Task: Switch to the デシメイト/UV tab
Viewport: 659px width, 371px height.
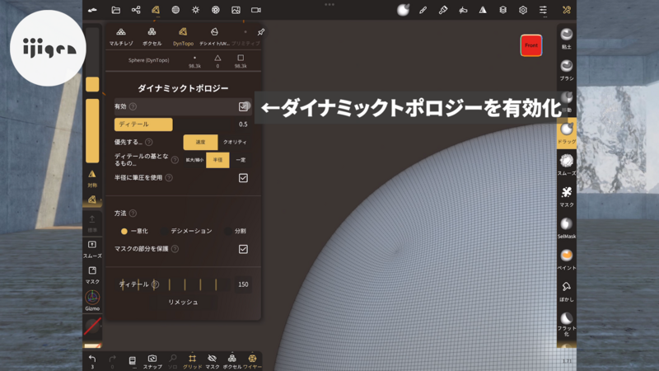Action: tap(214, 36)
